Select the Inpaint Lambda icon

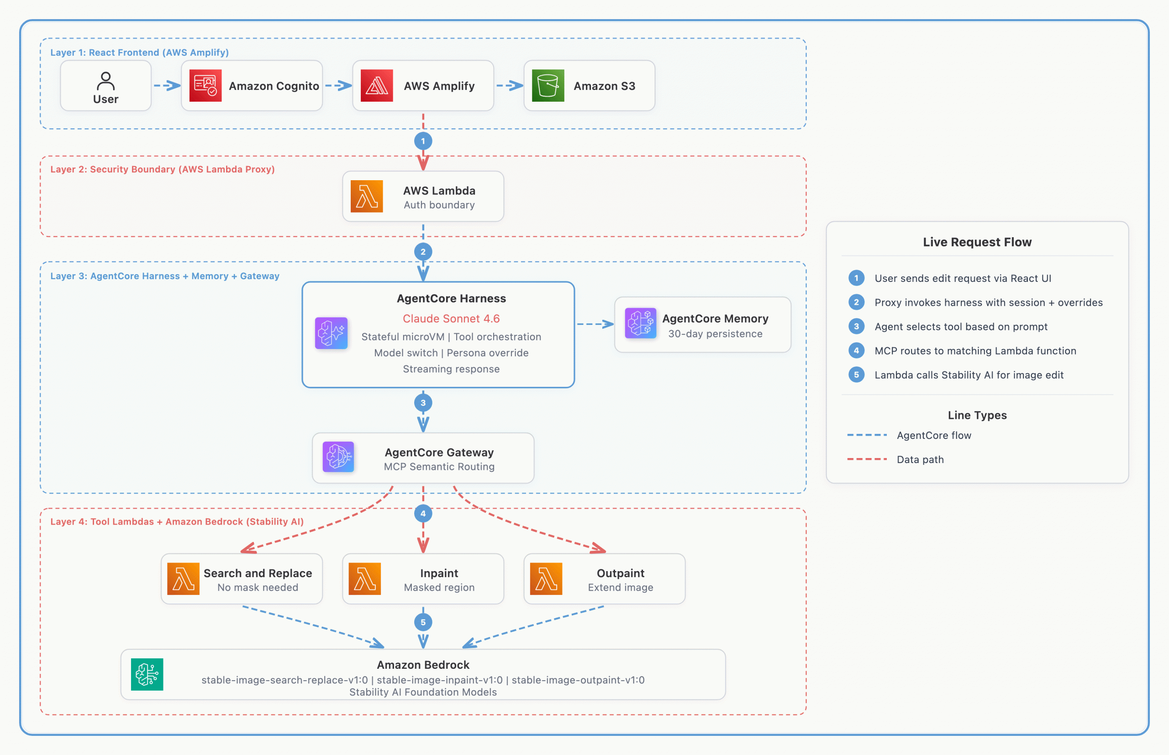(365, 578)
